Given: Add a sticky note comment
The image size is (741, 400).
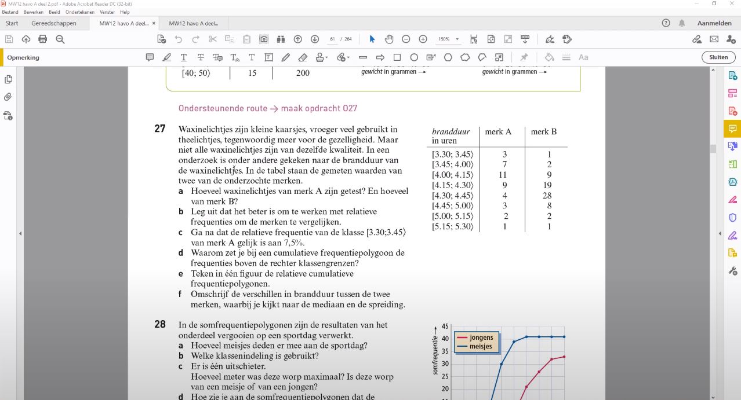Looking at the screenshot, I should click(150, 57).
